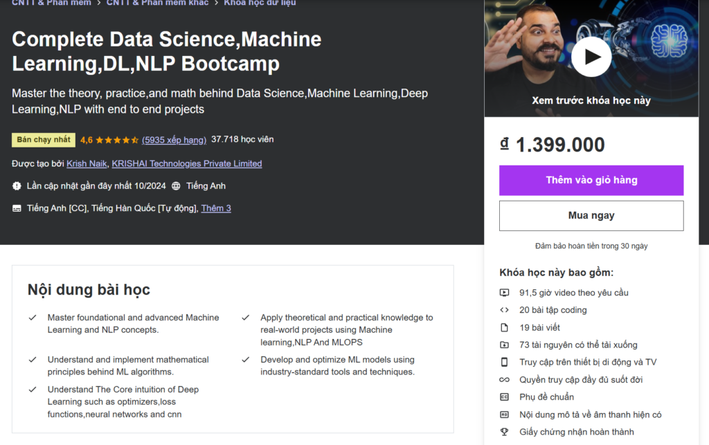Image resolution: width=709 pixels, height=445 pixels.
Task: Click the mobile device access icon
Action: [x=504, y=362]
